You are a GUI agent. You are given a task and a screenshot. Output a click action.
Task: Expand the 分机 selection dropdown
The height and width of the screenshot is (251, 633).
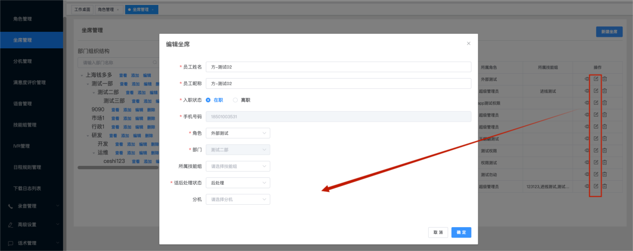point(238,199)
